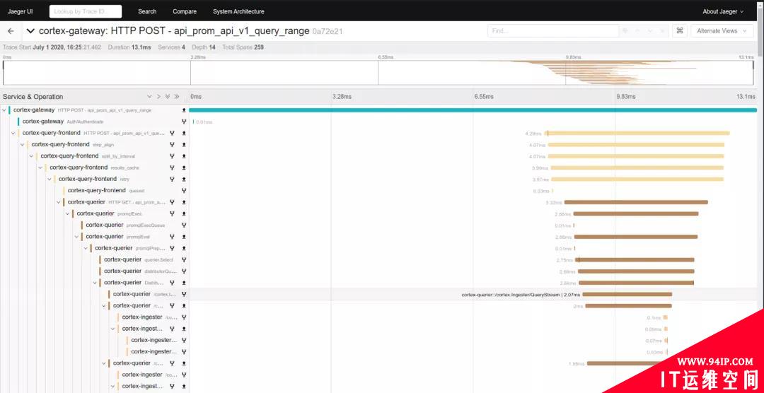Screen dimensions: 764x393
Task: Click fork icon on highlighted QueryStream span row
Action: [184, 294]
